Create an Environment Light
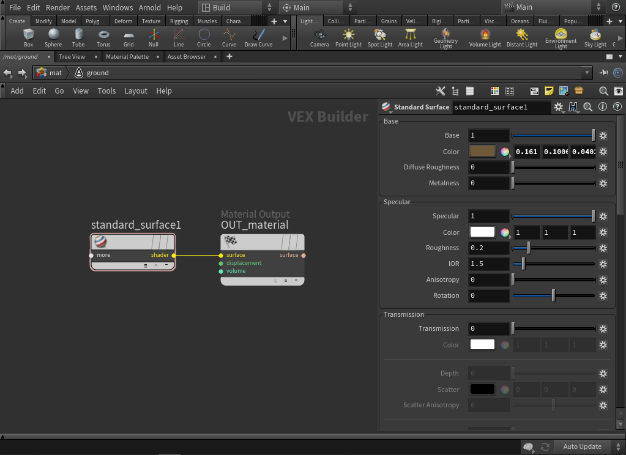 click(x=561, y=39)
